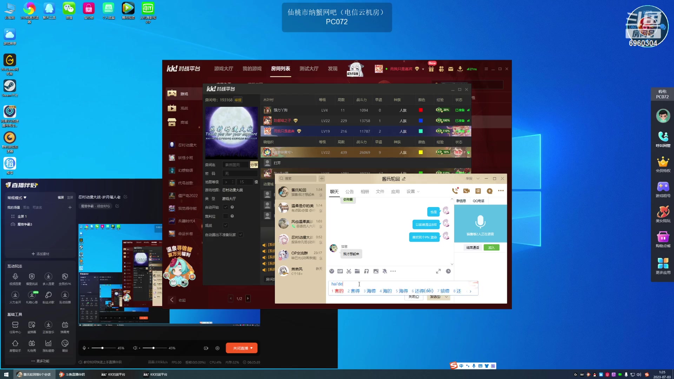Open the class 课 icon in QQ header
Screen dimensions: 674x379
pos(478,191)
